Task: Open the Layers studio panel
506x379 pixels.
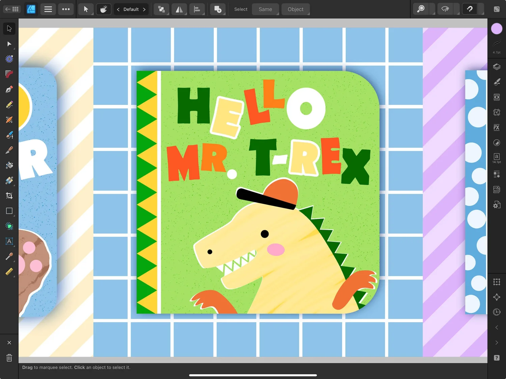Action: click(497, 67)
